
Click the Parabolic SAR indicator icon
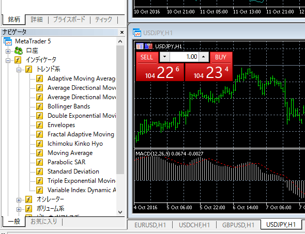point(39,162)
